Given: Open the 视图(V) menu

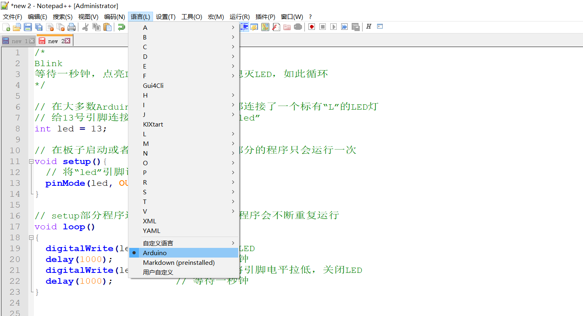Looking at the screenshot, I should pos(88,17).
